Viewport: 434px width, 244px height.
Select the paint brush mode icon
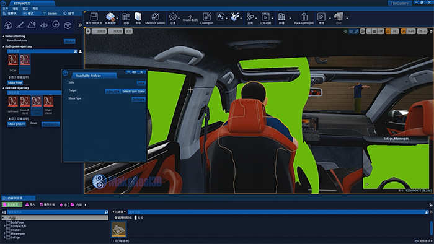click(20, 25)
